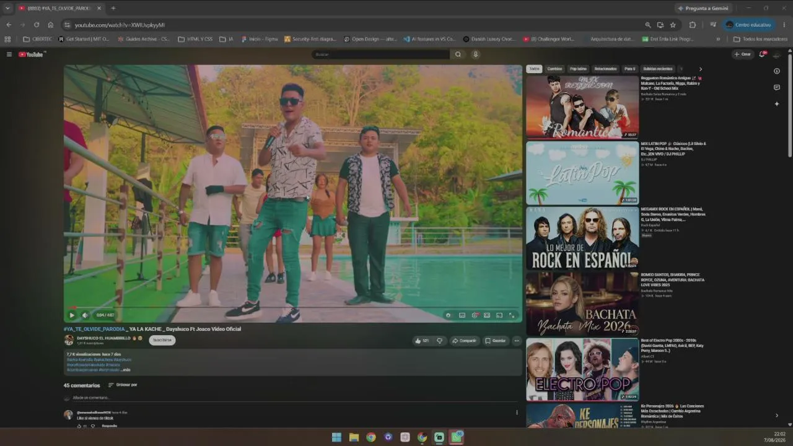Like the video with 521 likes
Image resolution: width=793 pixels, height=446 pixels.
point(422,341)
